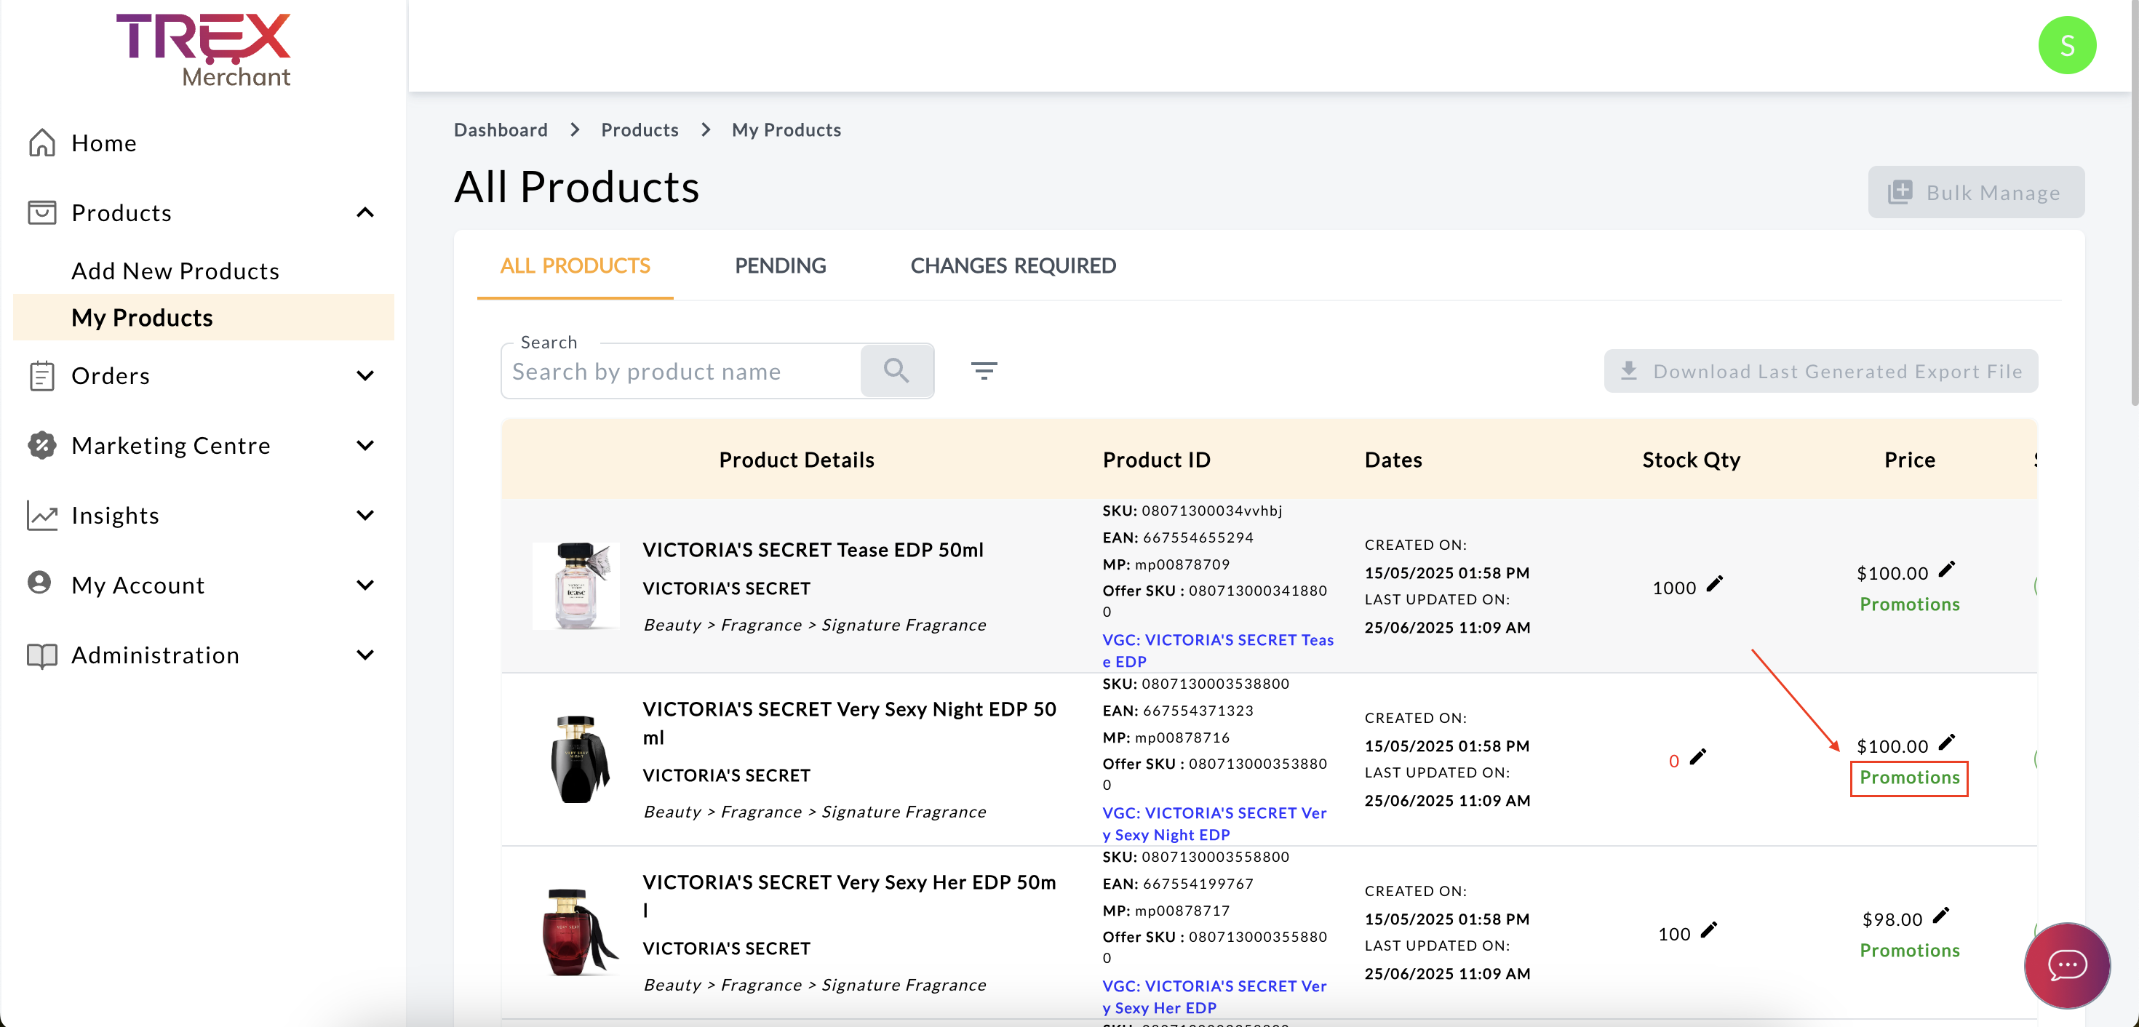Open VGC VICTORIA'S SECRET Tease EDP link
This screenshot has width=2139, height=1027.
click(x=1217, y=650)
